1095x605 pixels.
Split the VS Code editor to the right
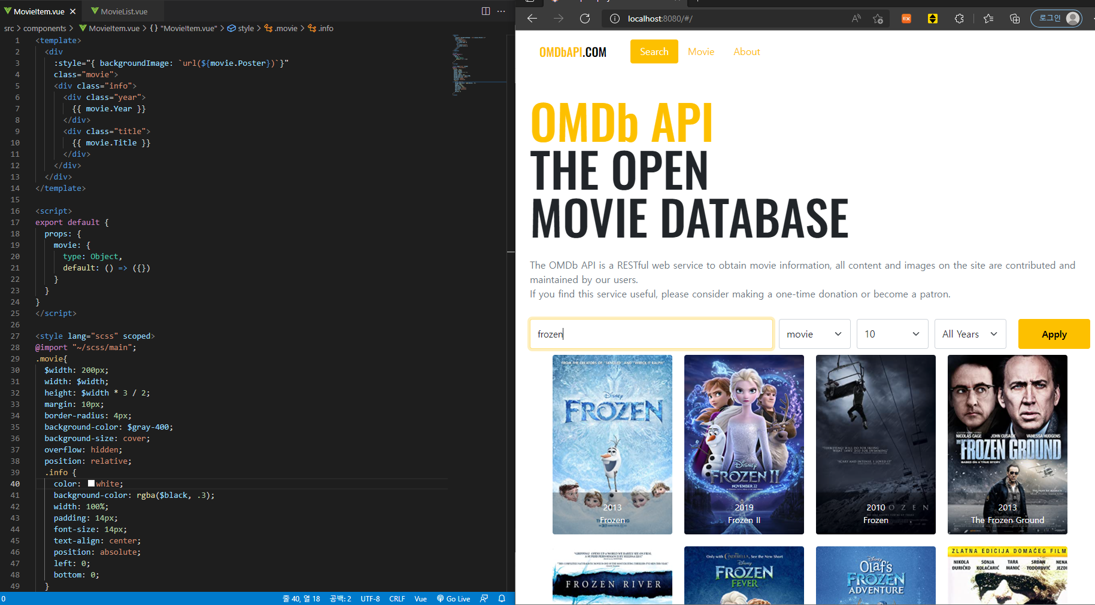(486, 11)
